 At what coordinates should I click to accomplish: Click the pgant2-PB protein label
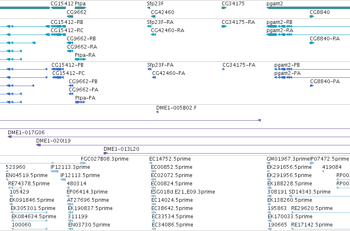[287, 65]
